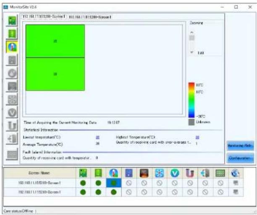Click the rainbow temperature color scale bar

point(191,100)
